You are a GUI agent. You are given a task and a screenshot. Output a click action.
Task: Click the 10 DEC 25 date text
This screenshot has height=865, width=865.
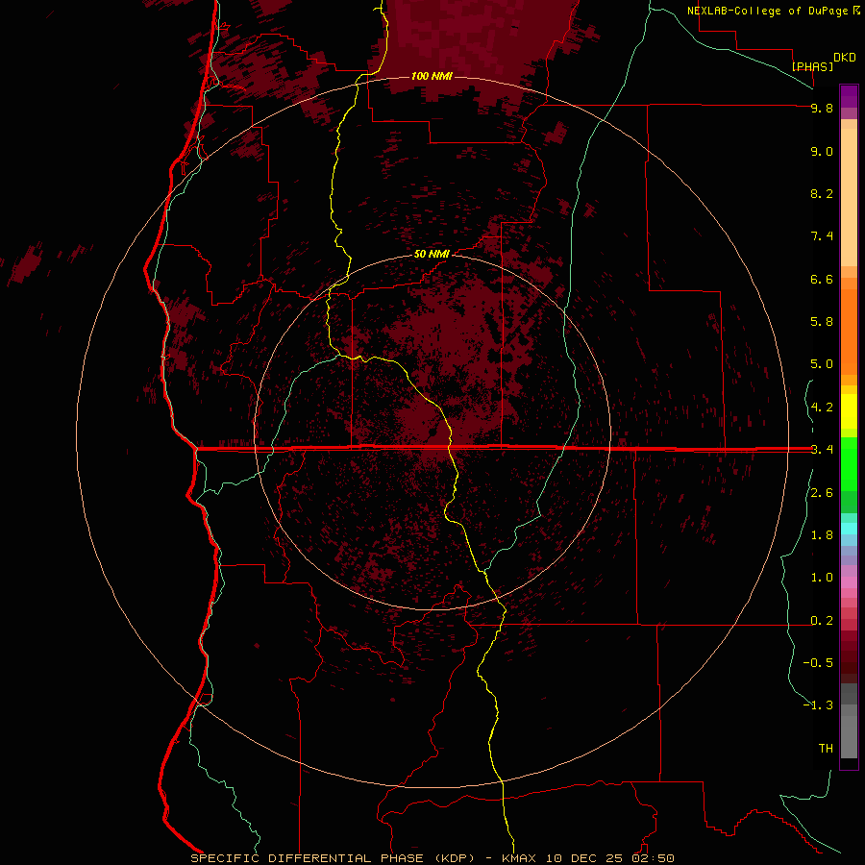tap(583, 858)
